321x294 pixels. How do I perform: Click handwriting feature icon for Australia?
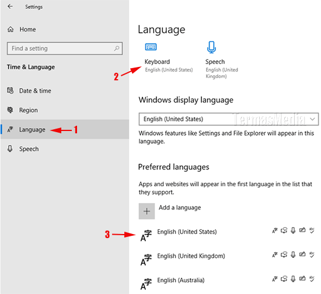[x=302, y=279]
